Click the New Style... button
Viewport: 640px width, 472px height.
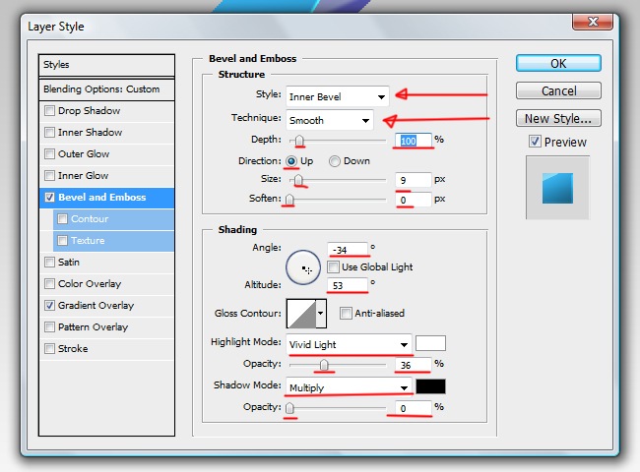[557, 119]
